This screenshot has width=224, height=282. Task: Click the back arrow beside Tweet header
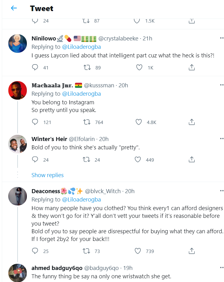coord(14,8)
